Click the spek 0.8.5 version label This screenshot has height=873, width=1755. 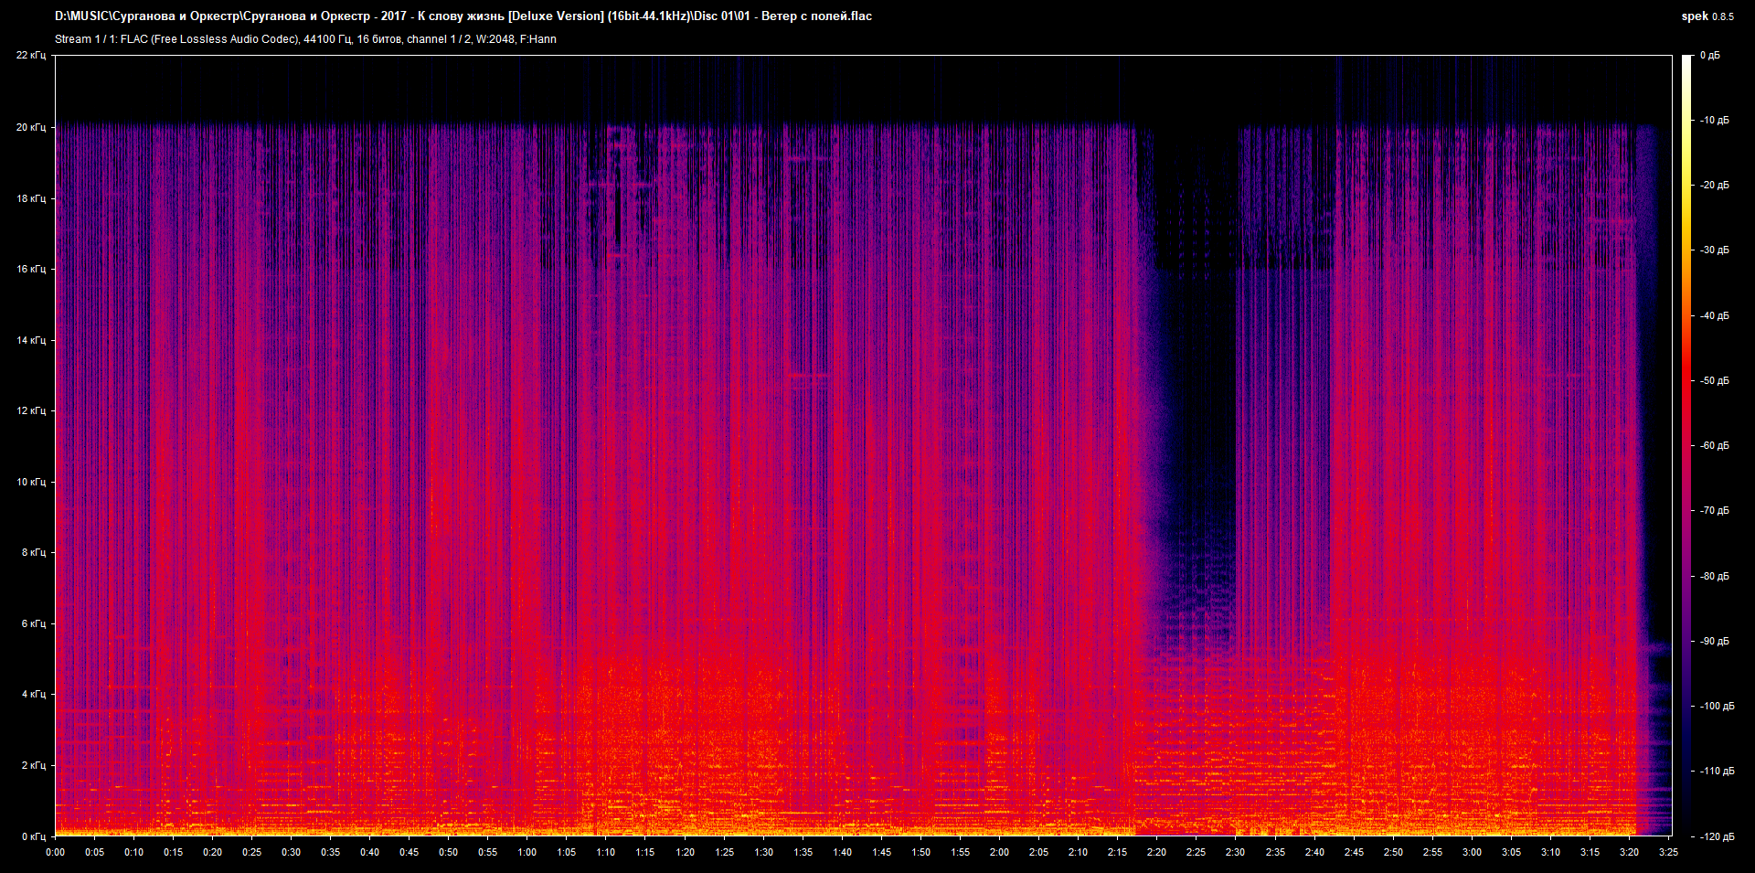1707,16
